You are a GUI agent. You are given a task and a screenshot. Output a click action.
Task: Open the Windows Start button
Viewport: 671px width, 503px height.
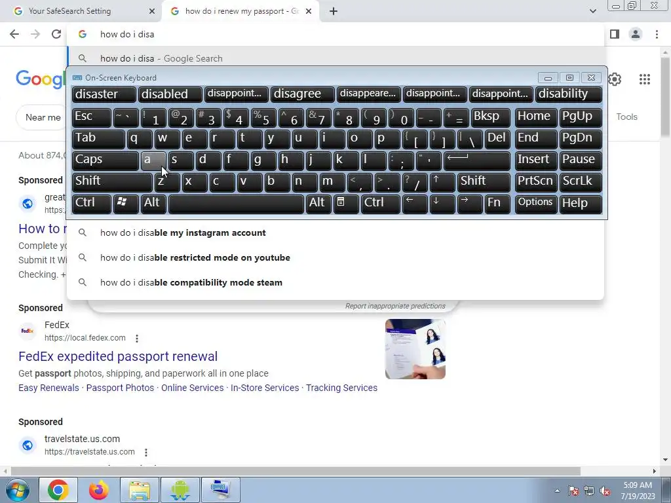(17, 490)
